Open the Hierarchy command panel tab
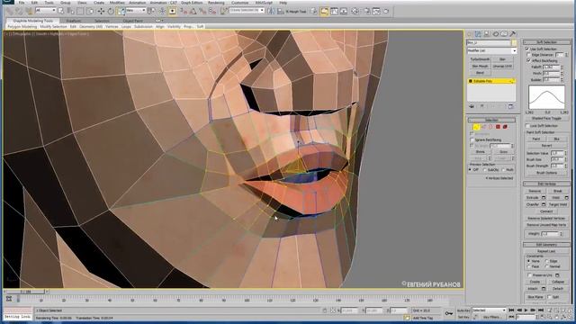 pyautogui.click(x=487, y=34)
